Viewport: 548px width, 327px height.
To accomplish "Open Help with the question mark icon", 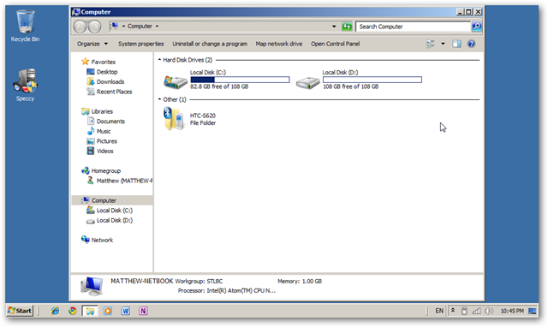I will coord(471,44).
